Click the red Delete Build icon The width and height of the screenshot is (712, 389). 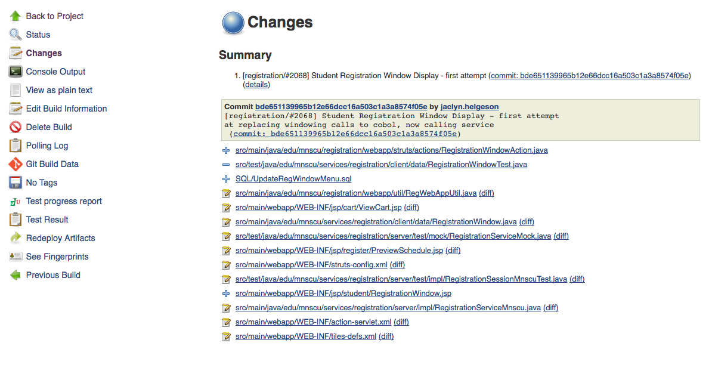pos(16,127)
